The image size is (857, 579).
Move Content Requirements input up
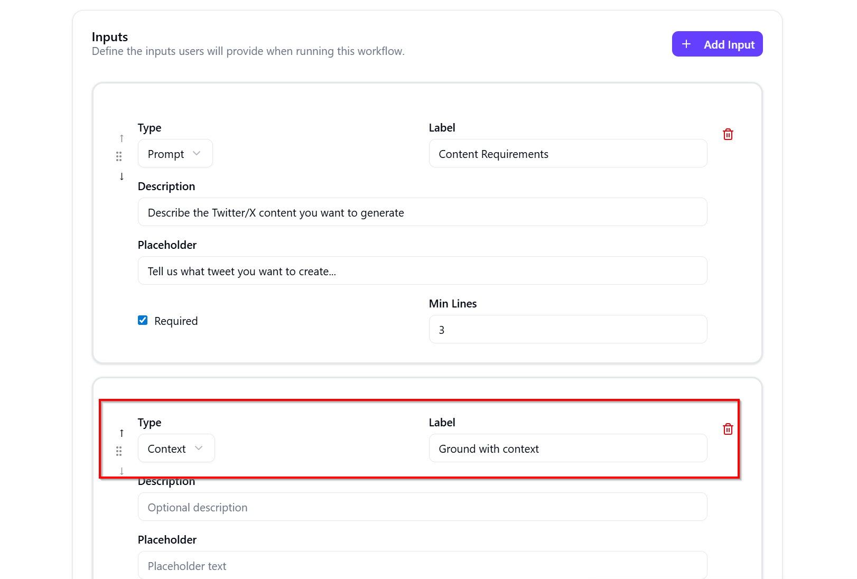pyautogui.click(x=122, y=138)
